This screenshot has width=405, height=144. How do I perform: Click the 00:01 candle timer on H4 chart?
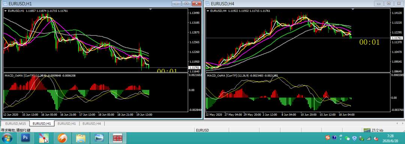click(369, 43)
